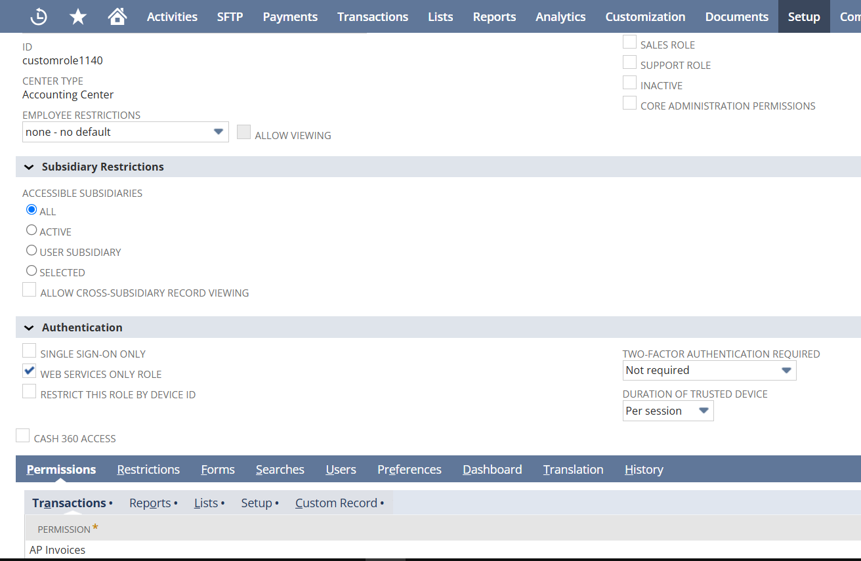
Task: Switch to the Restrictions tab
Action: [148, 469]
